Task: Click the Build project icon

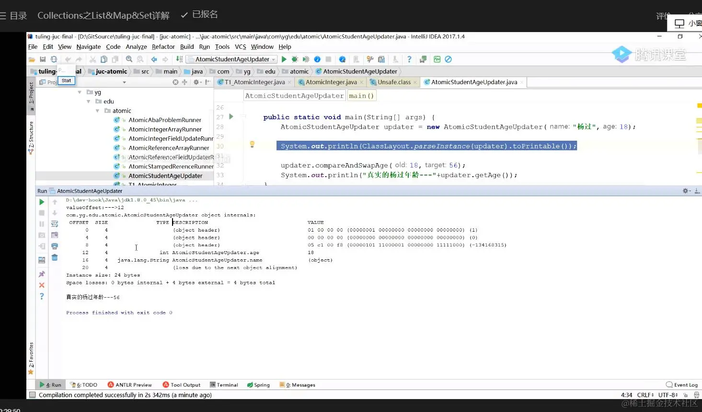Action: click(179, 59)
